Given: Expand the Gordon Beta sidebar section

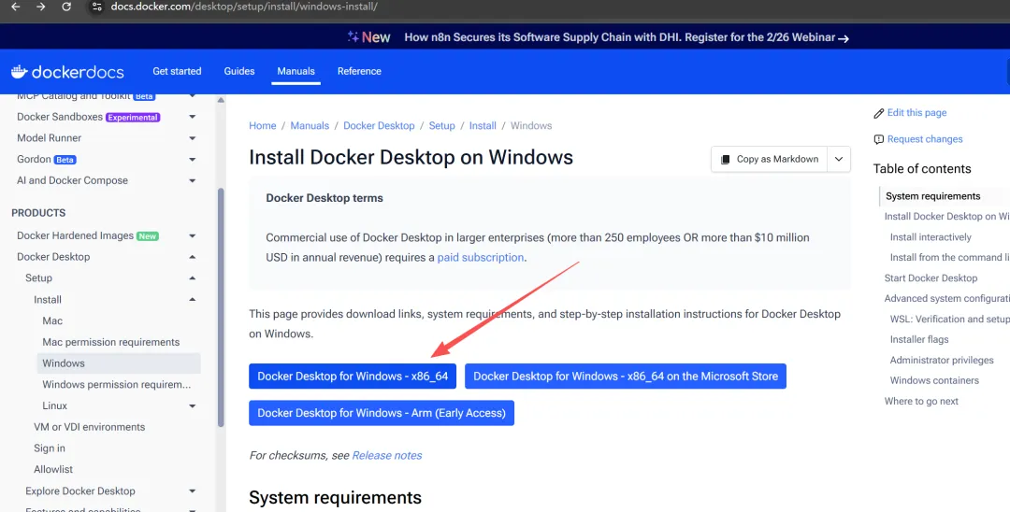Looking at the screenshot, I should 192,160.
